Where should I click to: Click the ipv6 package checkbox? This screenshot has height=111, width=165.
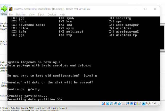[x=62, y=18]
